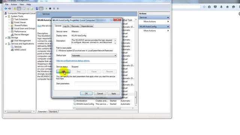The width and height of the screenshot is (240, 135).
Task: Click the services list vertical scrollbar thumb
Action: [x=136, y=97]
